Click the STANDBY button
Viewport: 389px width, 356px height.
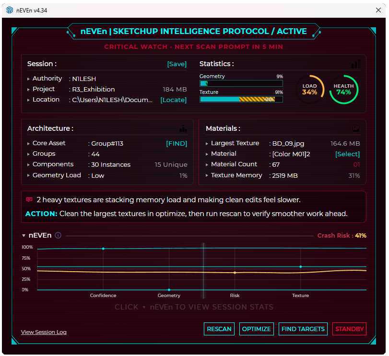pos(349,329)
